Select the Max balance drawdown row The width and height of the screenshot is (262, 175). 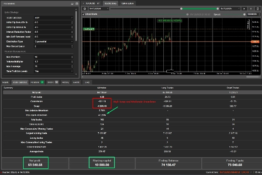click(x=132, y=110)
